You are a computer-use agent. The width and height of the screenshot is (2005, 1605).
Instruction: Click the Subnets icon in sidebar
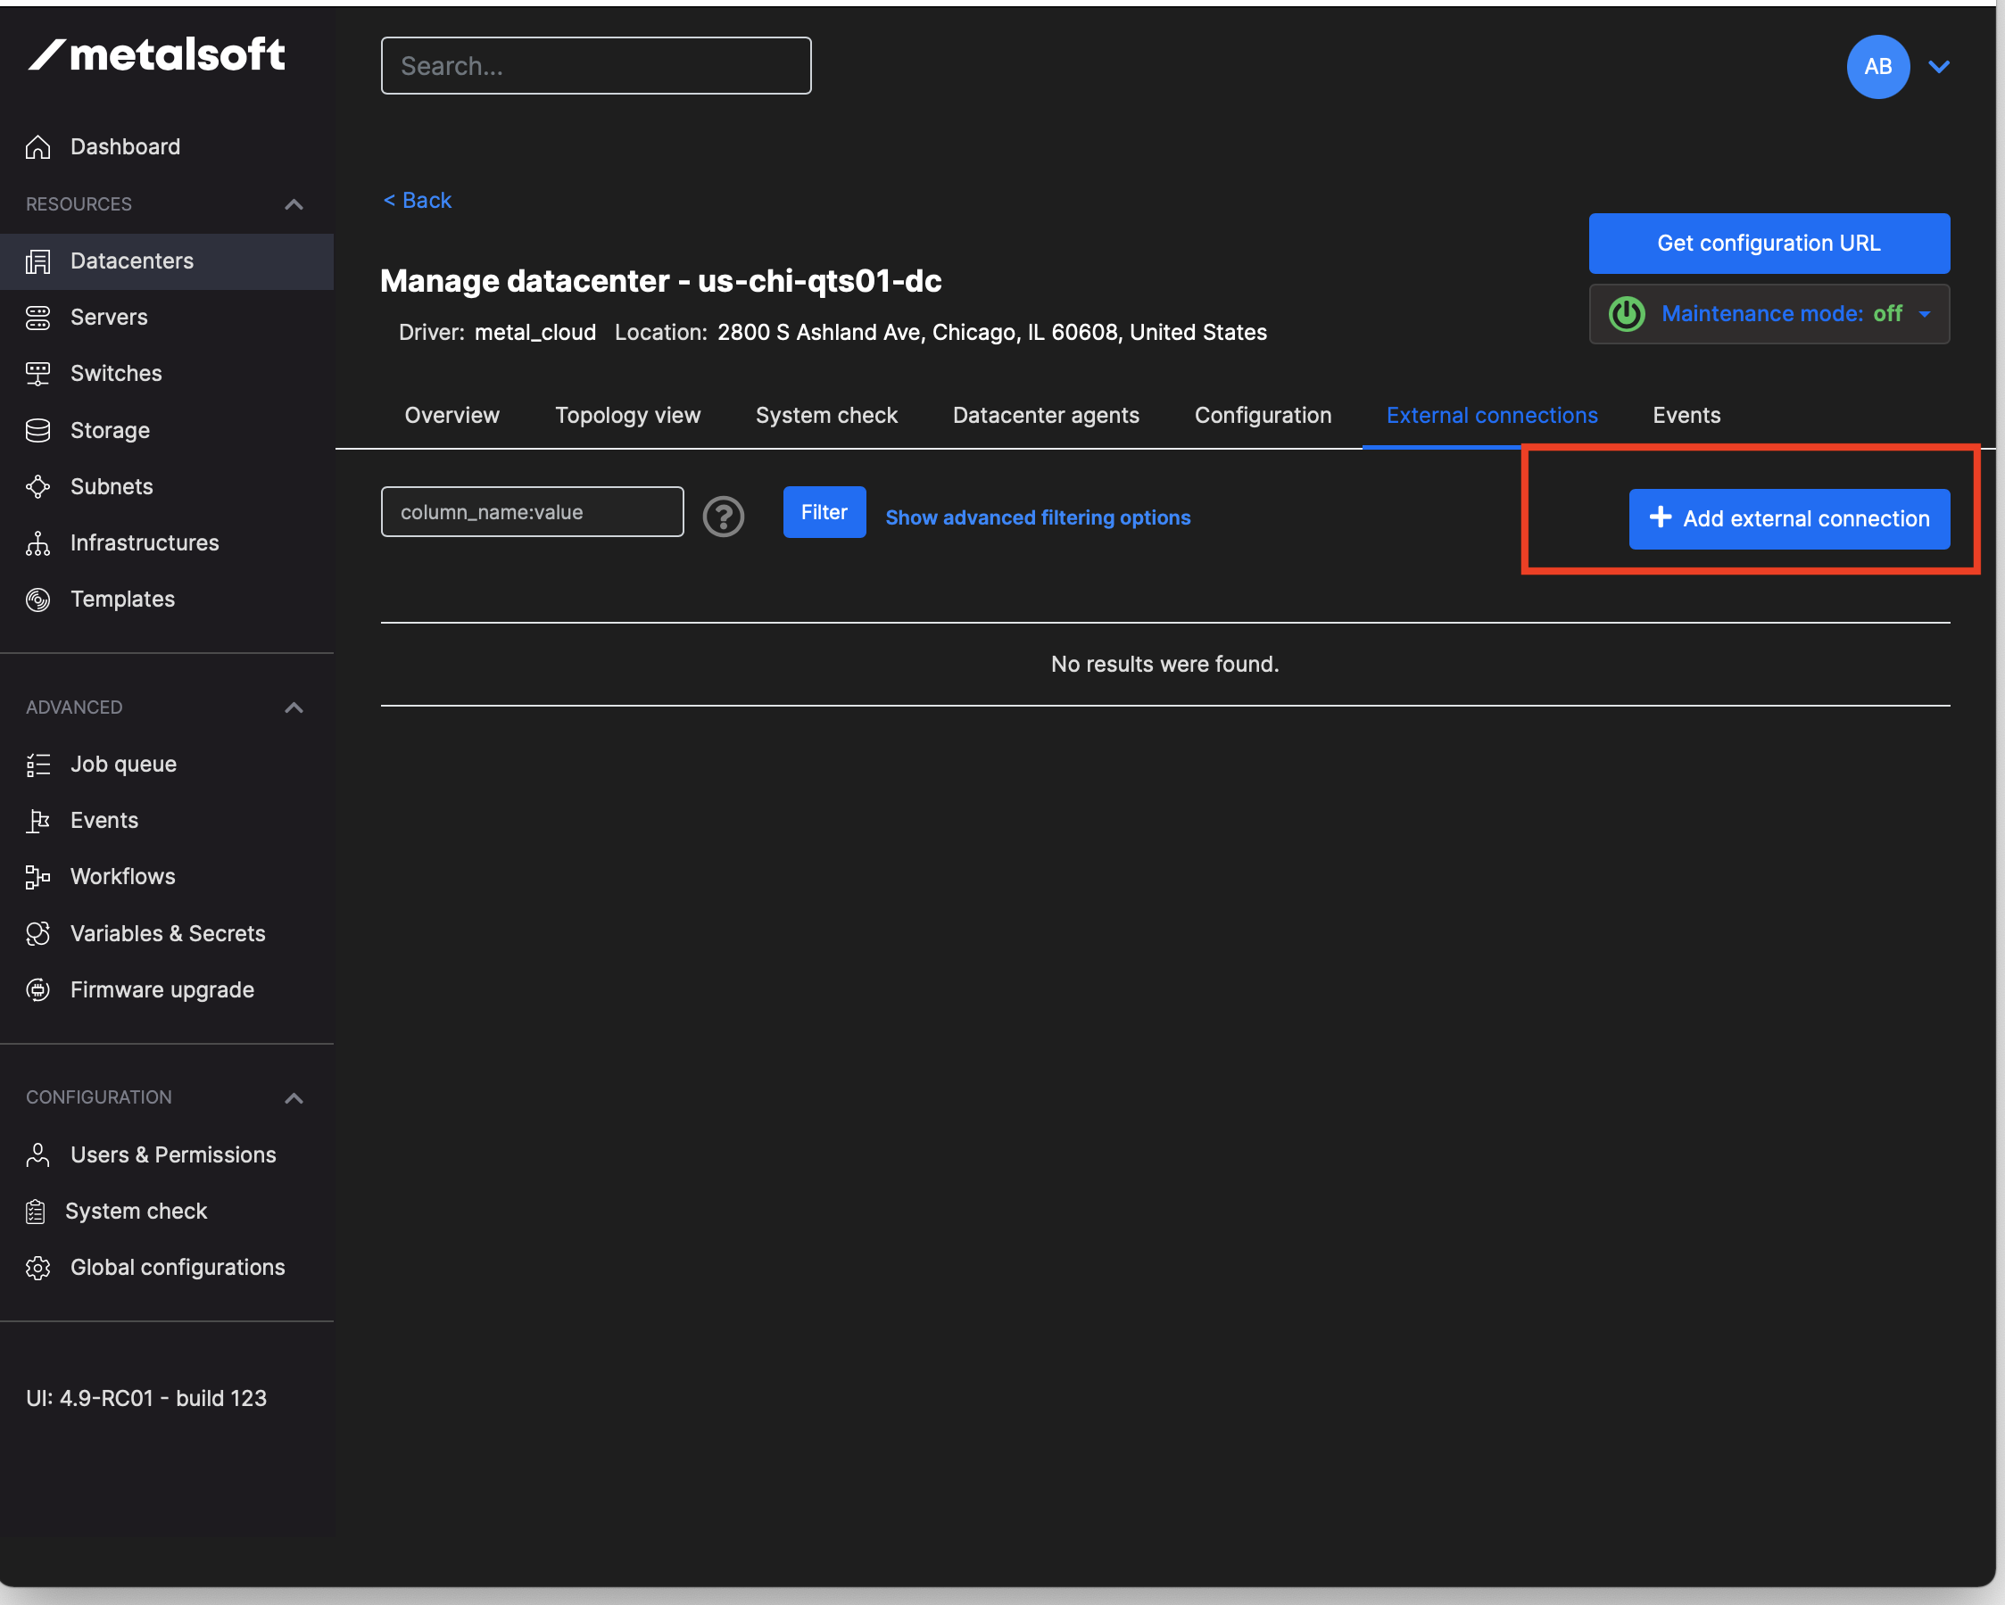point(37,487)
